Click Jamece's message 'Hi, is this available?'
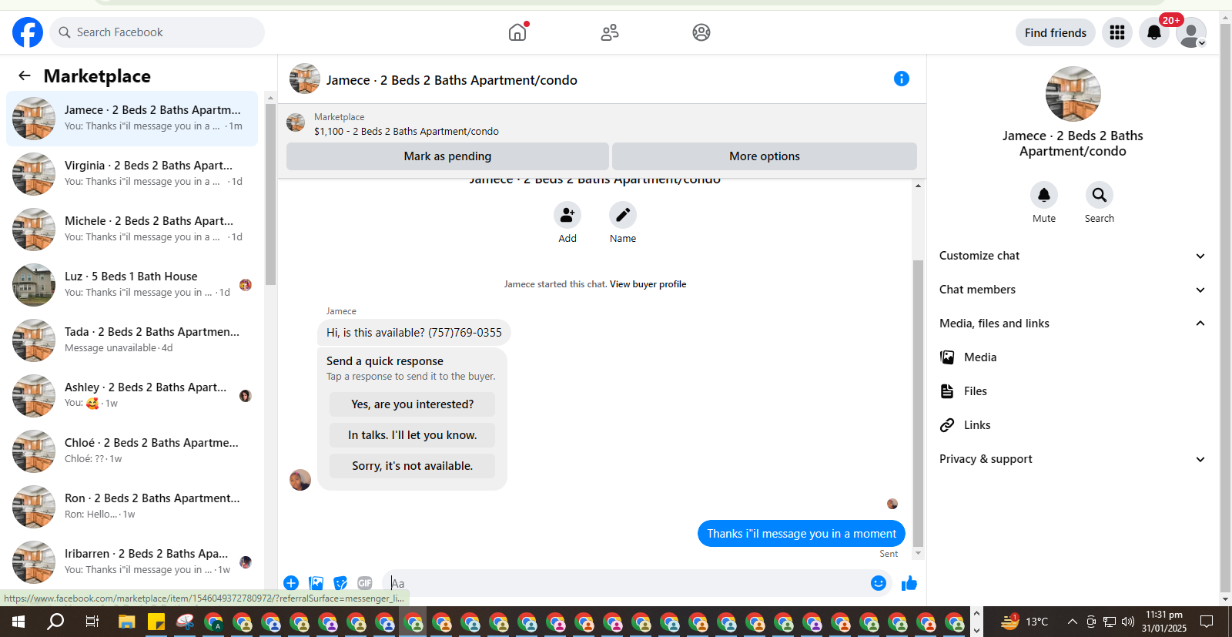 414,333
